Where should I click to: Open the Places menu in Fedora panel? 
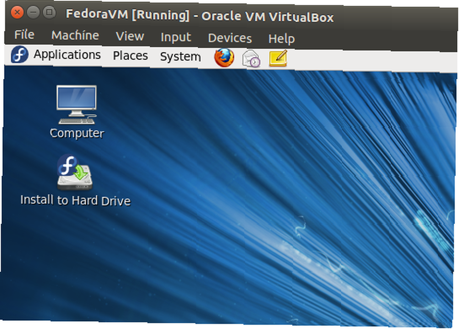(x=130, y=56)
